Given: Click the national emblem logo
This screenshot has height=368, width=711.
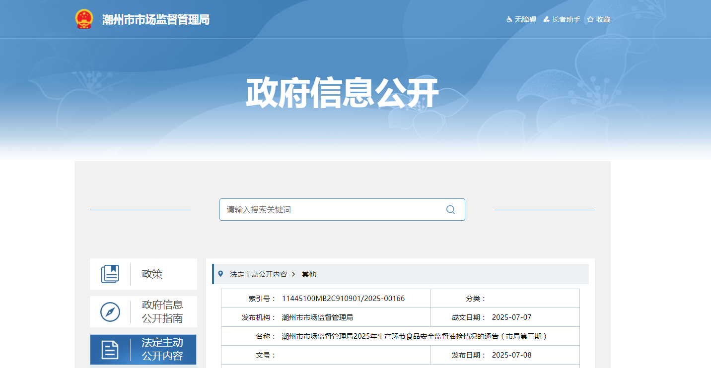Looking at the screenshot, I should click(84, 19).
